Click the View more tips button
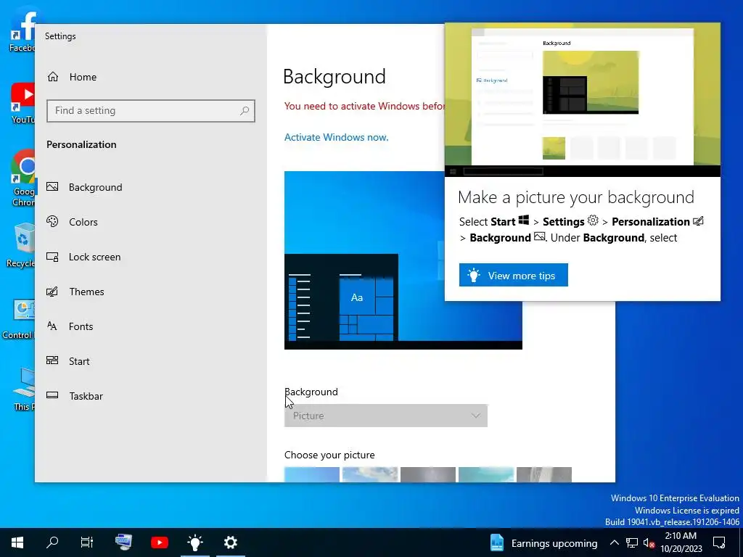Viewport: 743px width, 557px height. (513, 275)
